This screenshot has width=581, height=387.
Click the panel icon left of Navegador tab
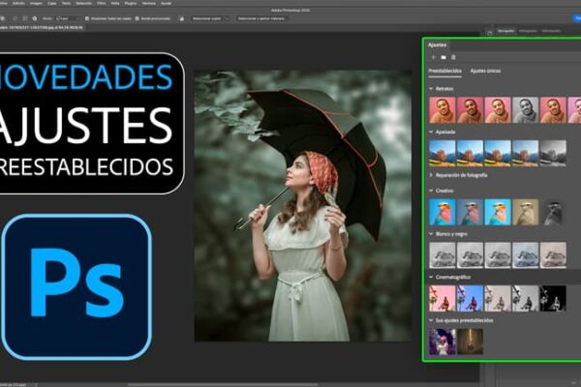489,33
